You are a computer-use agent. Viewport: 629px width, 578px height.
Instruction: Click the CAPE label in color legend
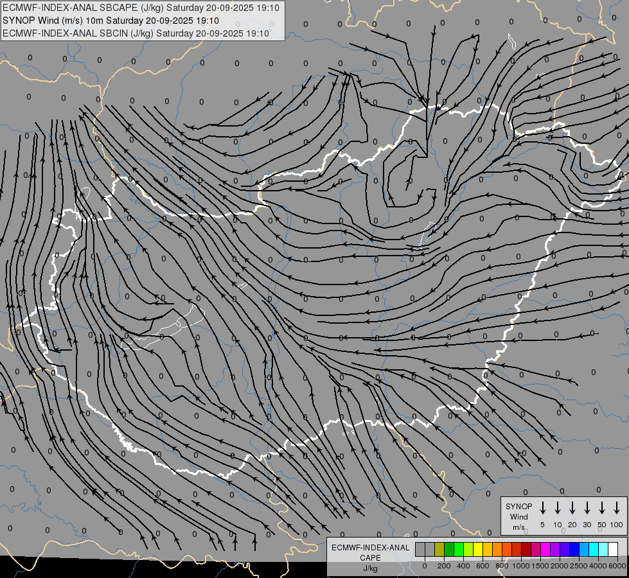coord(370,557)
